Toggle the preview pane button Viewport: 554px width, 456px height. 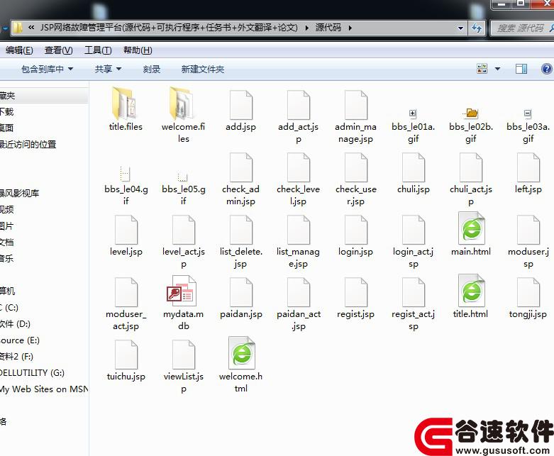point(521,69)
